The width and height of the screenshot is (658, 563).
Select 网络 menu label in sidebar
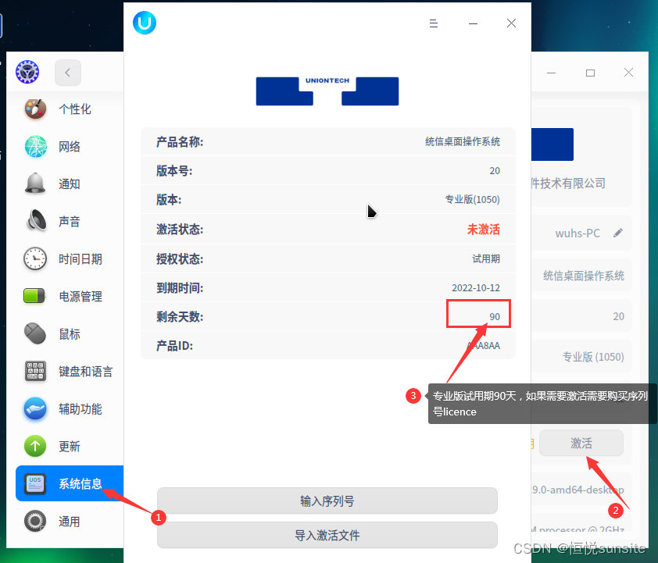tap(70, 147)
